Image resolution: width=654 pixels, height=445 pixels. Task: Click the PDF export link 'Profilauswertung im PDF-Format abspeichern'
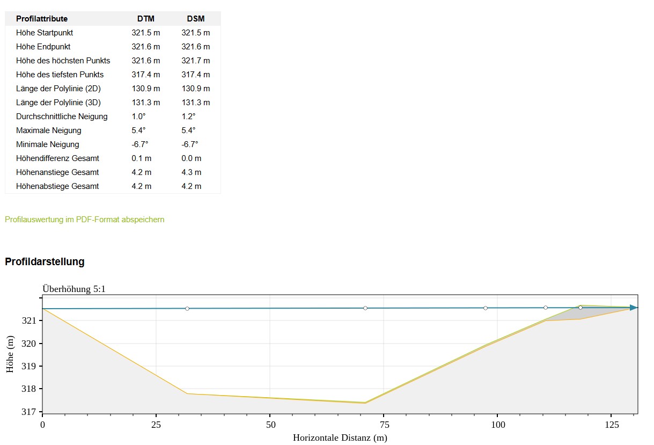[x=84, y=220]
